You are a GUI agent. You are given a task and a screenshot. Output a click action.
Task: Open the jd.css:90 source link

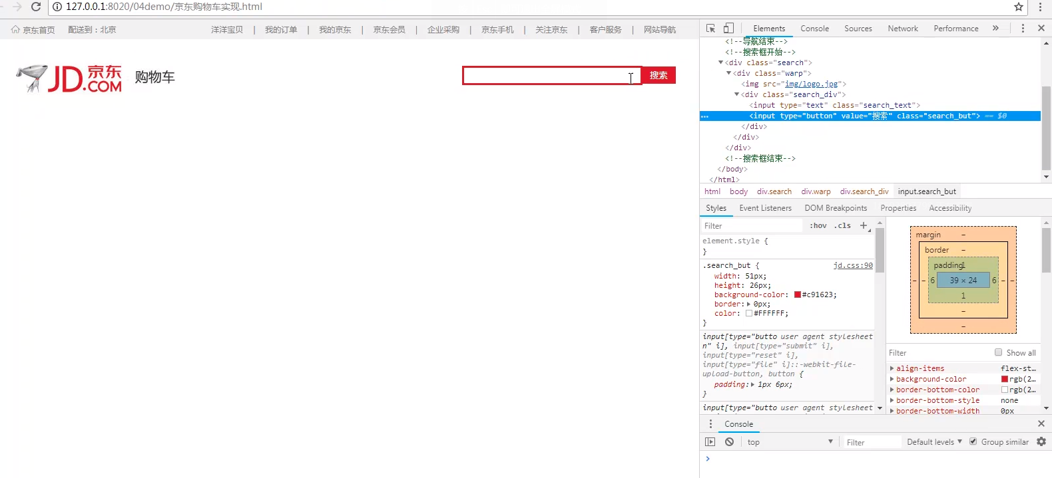click(x=853, y=265)
